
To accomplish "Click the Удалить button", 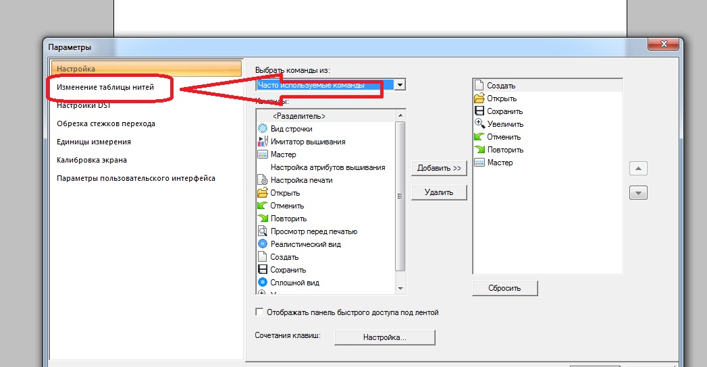I will (439, 192).
